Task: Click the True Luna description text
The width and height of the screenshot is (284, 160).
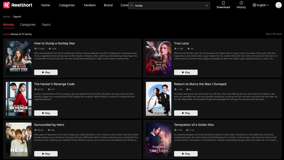Action: 226,56
